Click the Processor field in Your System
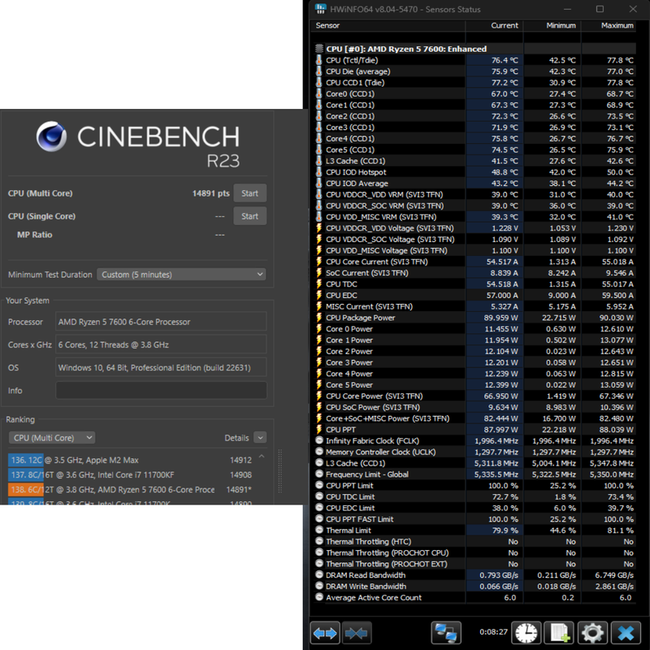 (x=161, y=322)
